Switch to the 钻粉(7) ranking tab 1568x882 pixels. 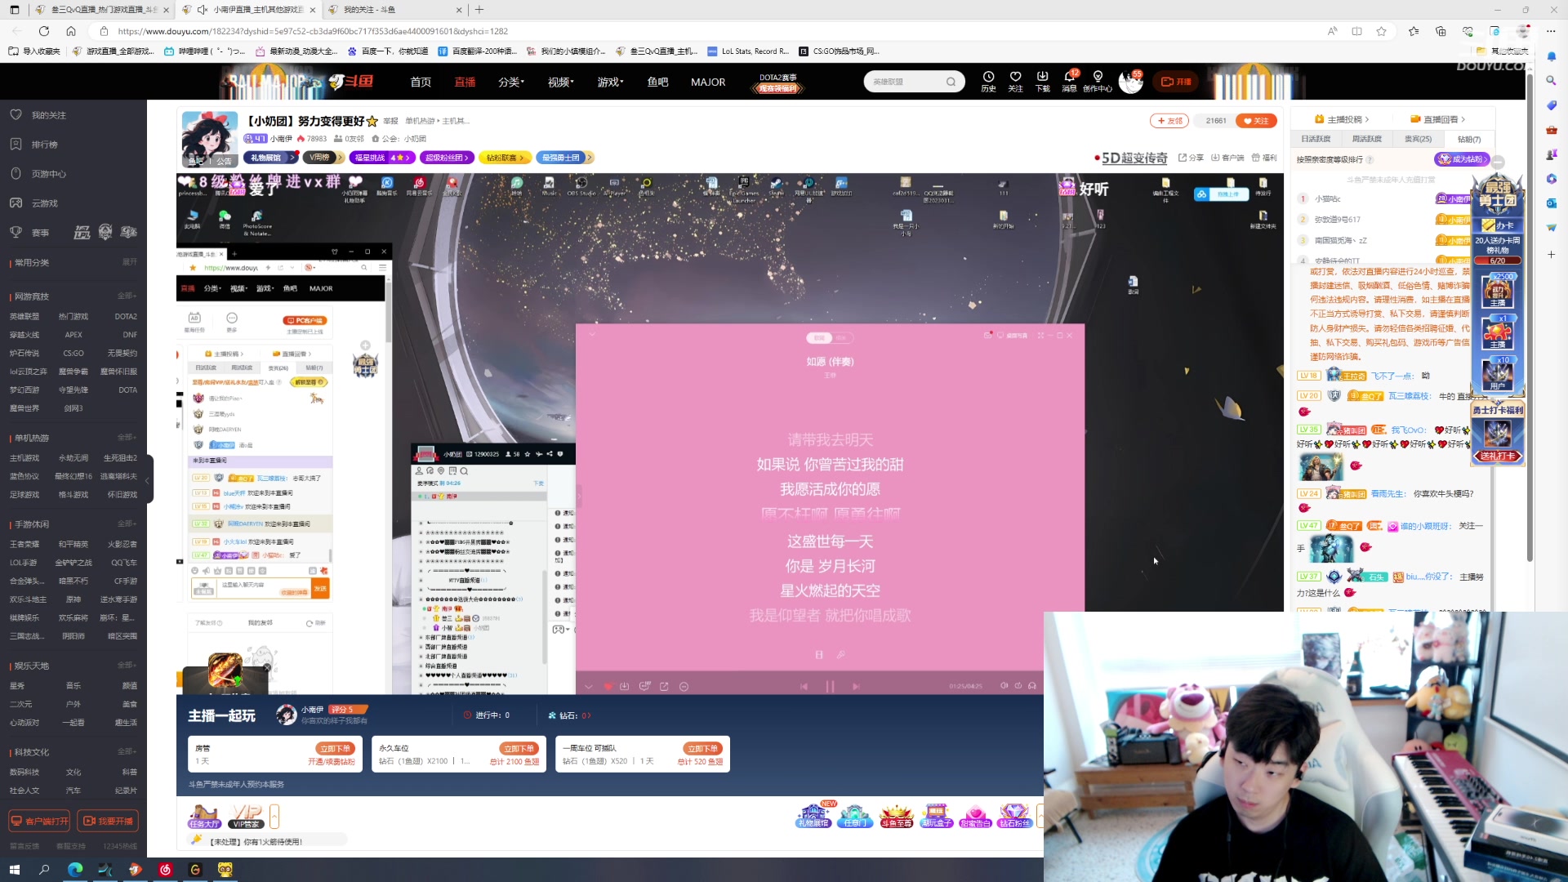click(x=1469, y=139)
